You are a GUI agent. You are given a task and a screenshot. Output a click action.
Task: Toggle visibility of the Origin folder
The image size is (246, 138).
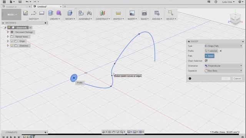tap(12, 41)
